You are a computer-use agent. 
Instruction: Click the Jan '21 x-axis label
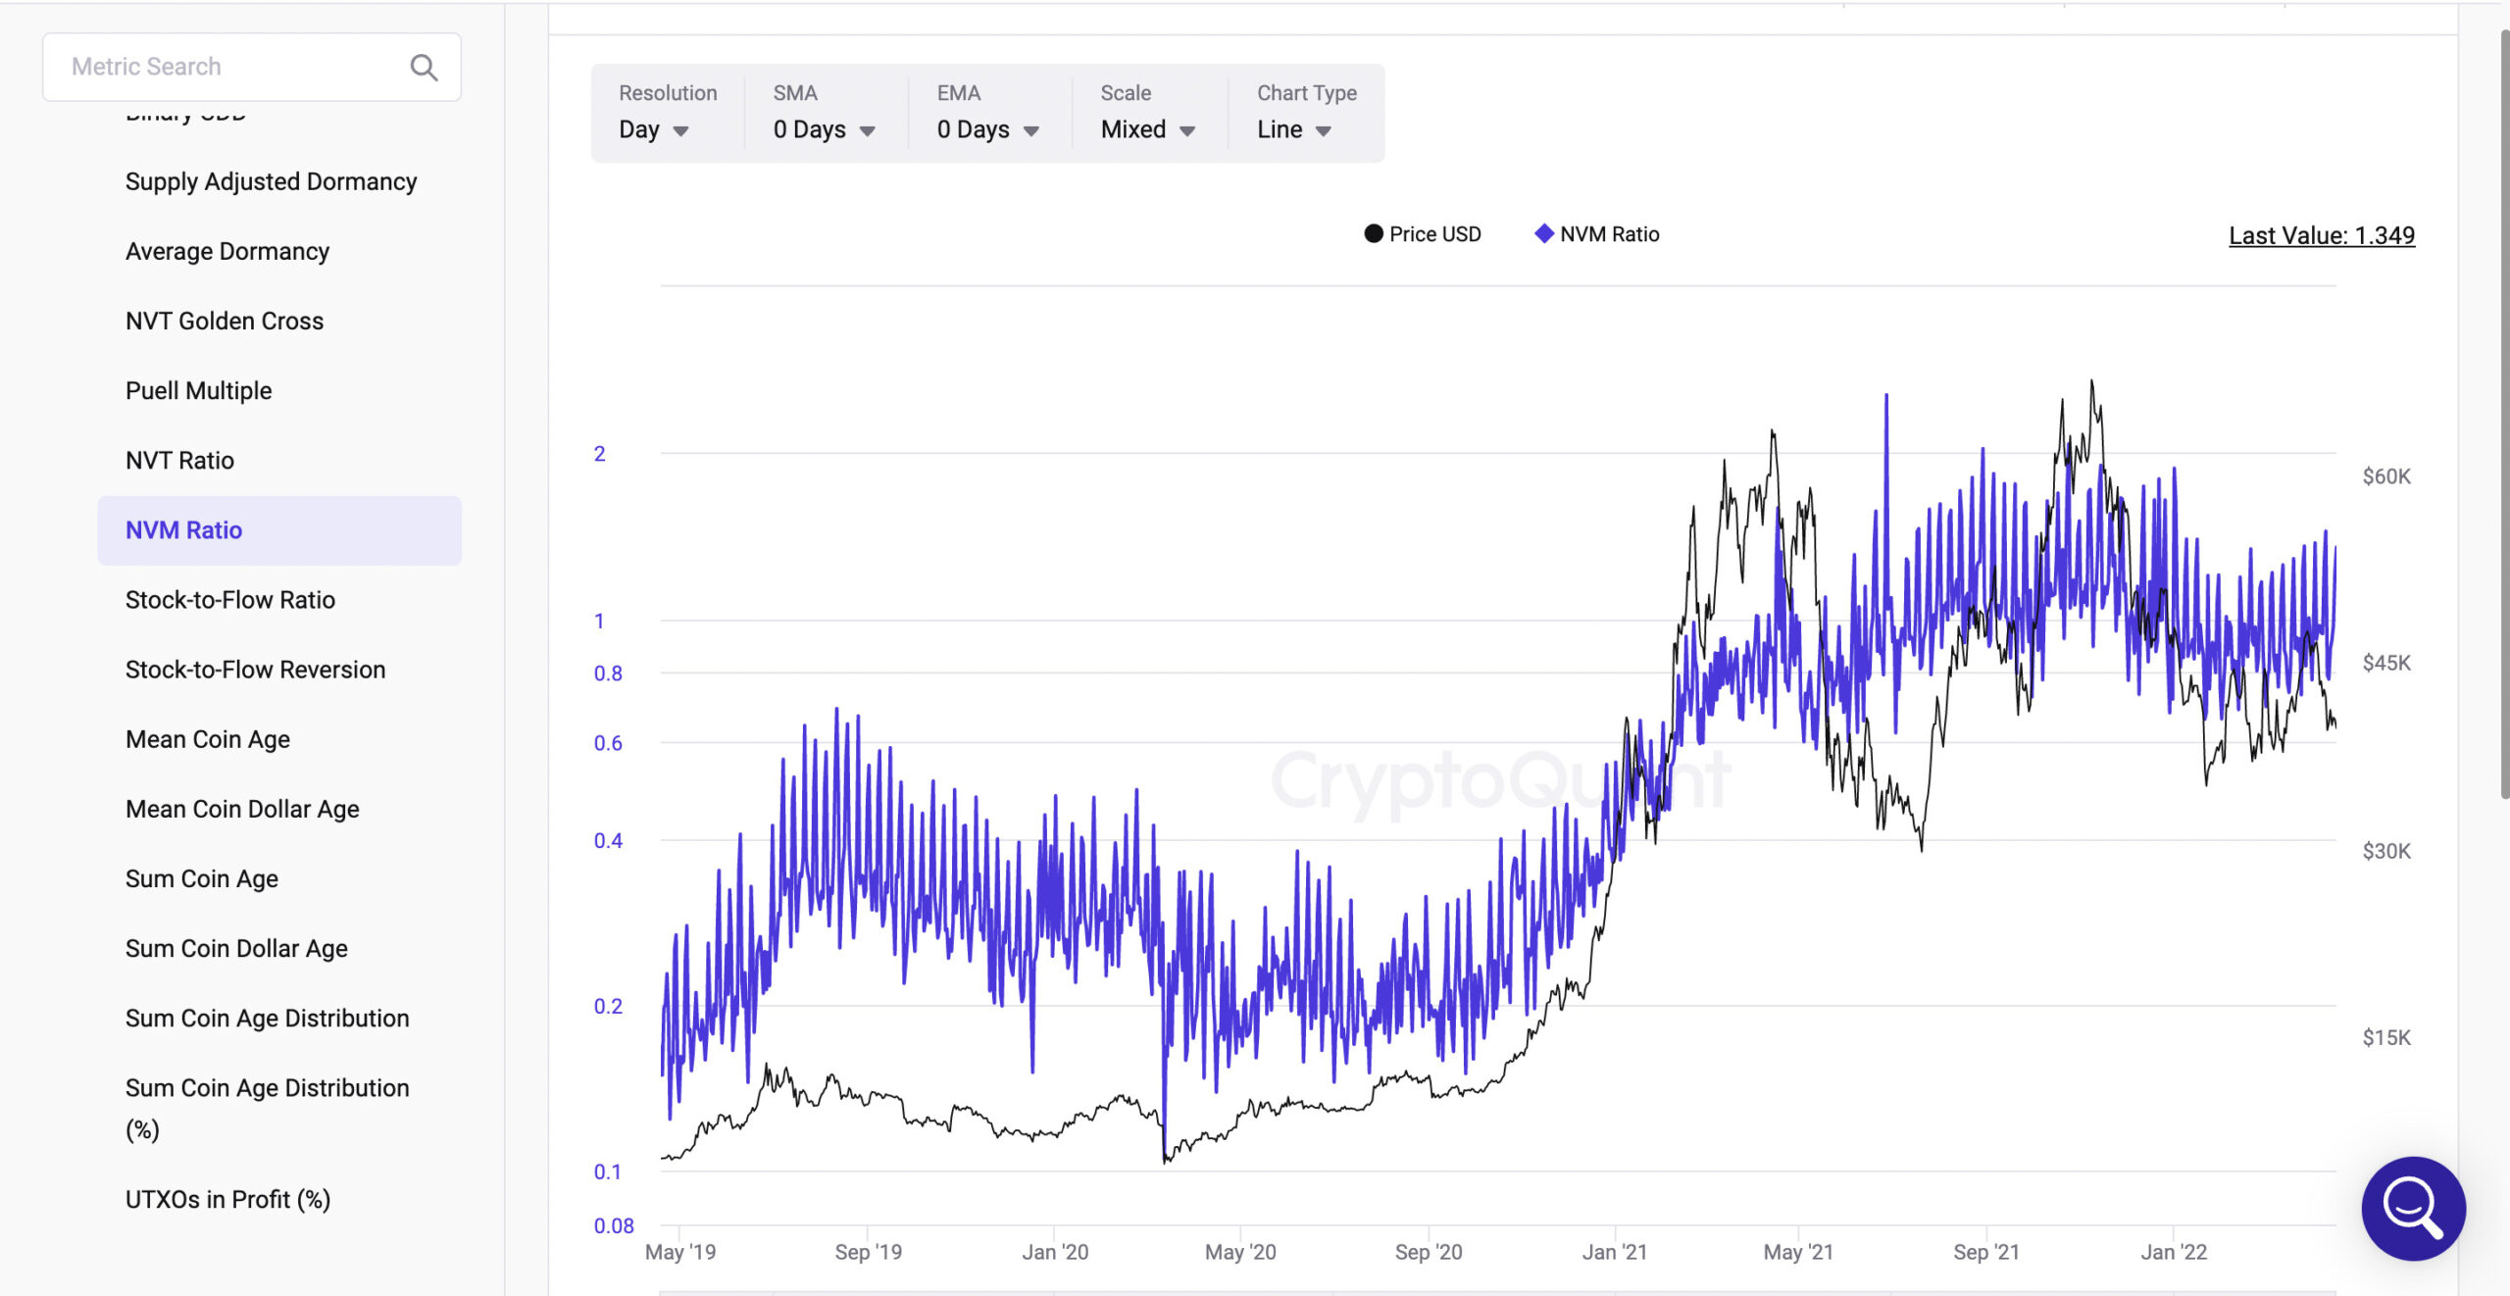1615,1252
